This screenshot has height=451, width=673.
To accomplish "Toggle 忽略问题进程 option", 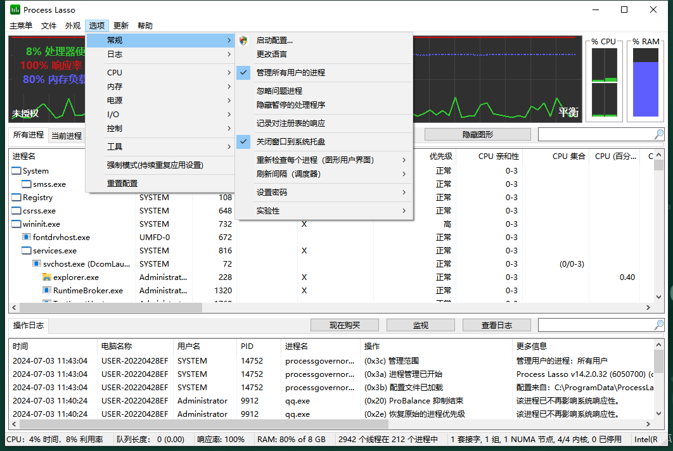I will point(324,91).
